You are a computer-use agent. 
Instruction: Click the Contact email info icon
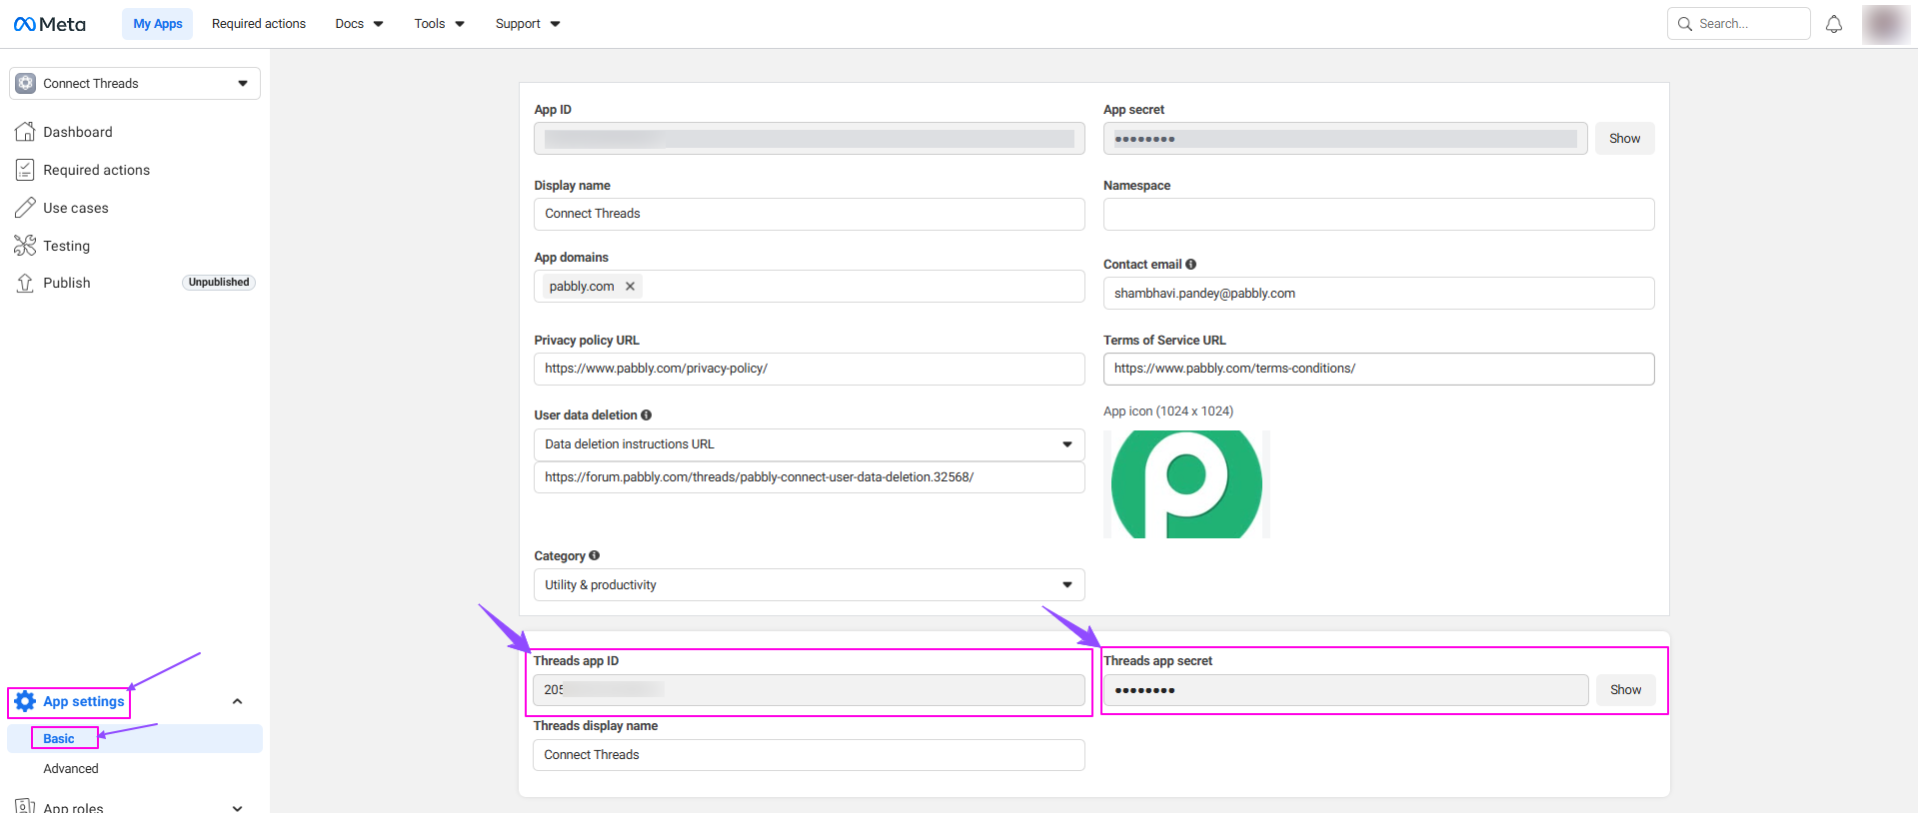(1190, 265)
